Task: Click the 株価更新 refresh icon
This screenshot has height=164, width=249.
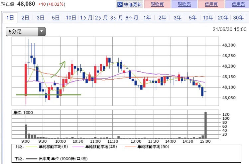Action: (x=120, y=5)
